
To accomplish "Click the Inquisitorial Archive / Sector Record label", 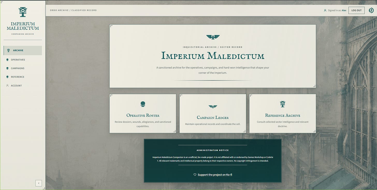I will (x=213, y=47).
